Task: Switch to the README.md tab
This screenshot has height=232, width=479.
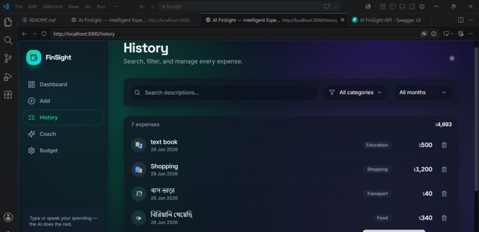Action: click(42, 20)
